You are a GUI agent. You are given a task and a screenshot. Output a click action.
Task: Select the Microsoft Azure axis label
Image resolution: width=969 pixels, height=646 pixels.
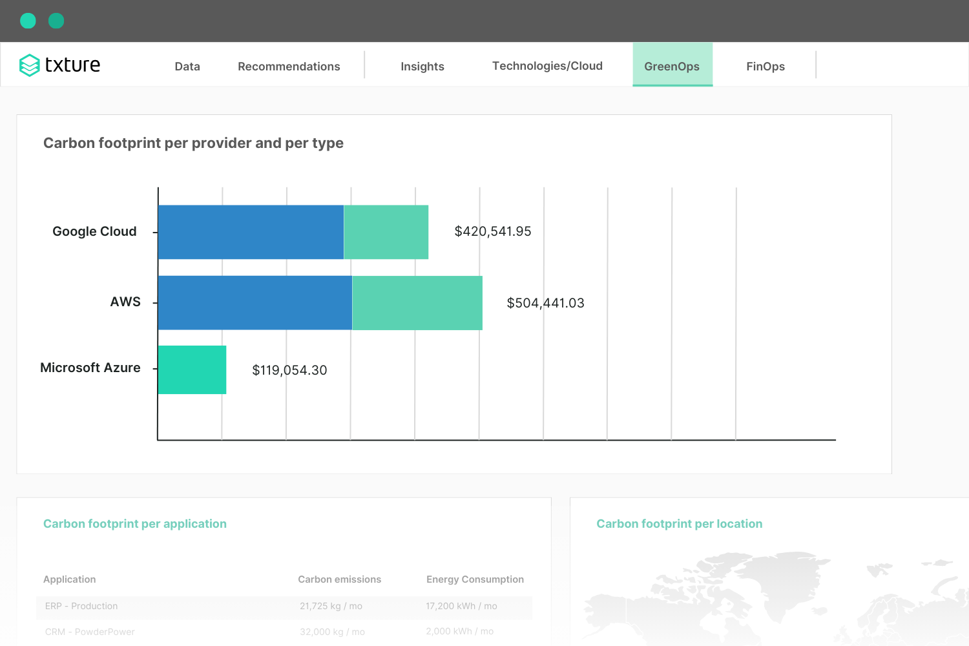[x=90, y=368]
